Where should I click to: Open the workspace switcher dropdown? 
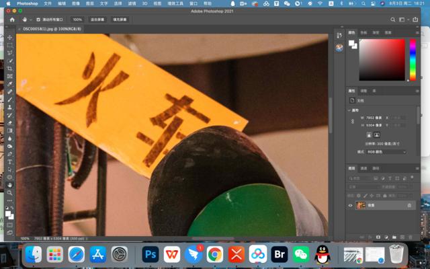pos(403,20)
